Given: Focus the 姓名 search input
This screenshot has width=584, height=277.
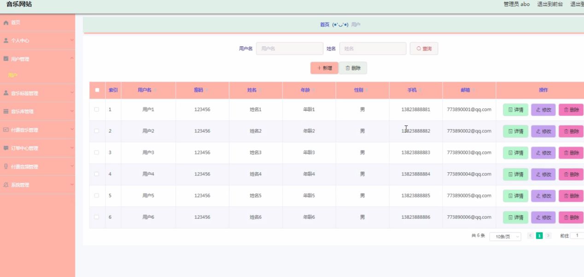Looking at the screenshot, I should (373, 49).
